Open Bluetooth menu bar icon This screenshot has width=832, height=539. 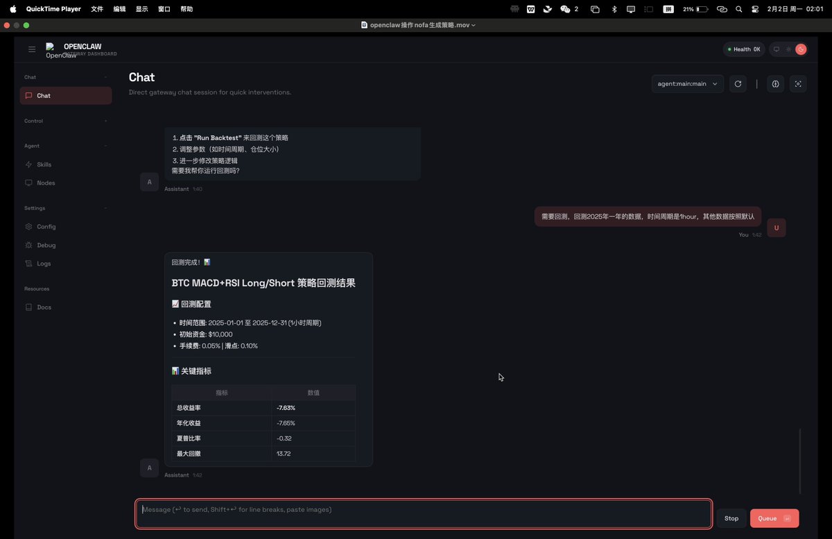[614, 9]
